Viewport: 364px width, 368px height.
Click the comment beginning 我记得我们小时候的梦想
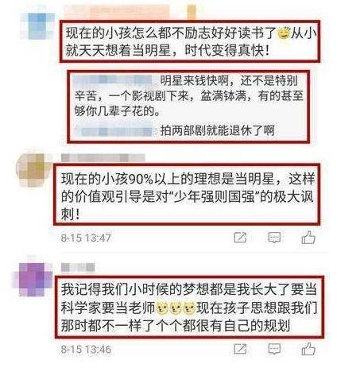[189, 308]
